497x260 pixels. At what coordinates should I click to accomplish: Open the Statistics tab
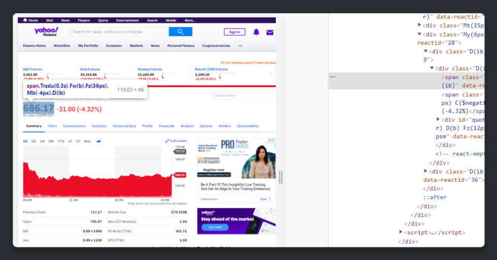click(99, 126)
